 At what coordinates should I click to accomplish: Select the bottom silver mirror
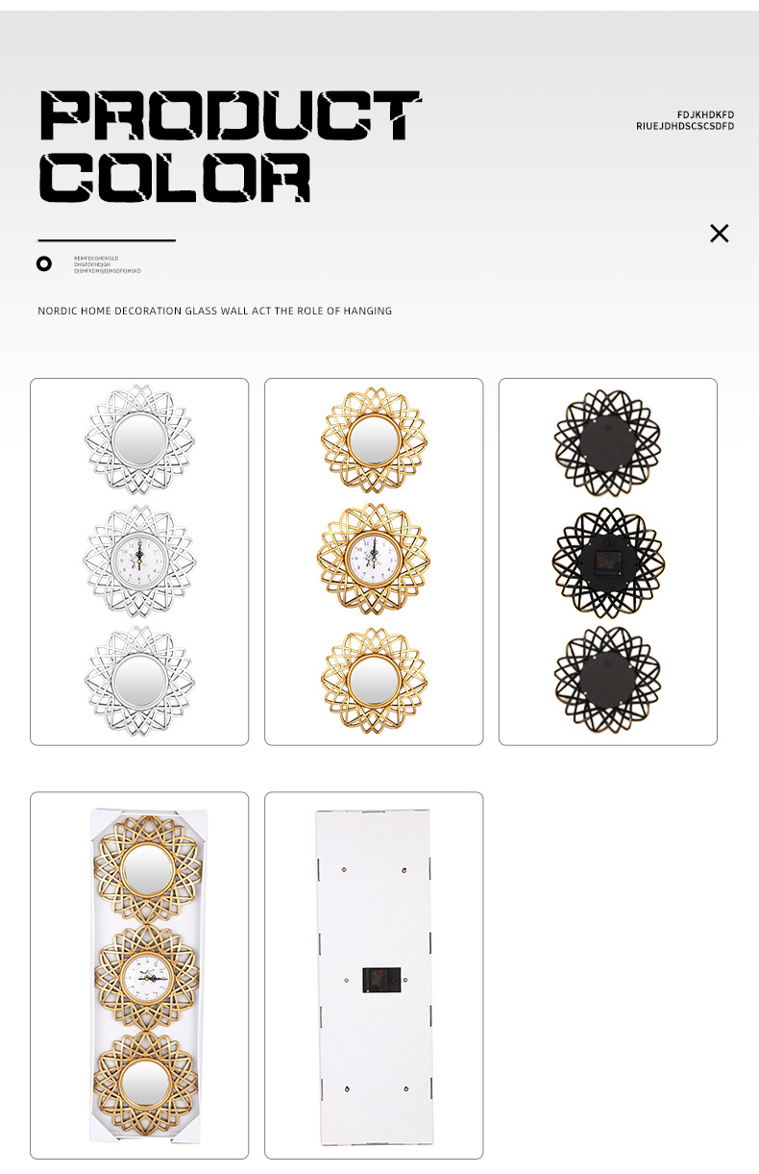tap(139, 681)
